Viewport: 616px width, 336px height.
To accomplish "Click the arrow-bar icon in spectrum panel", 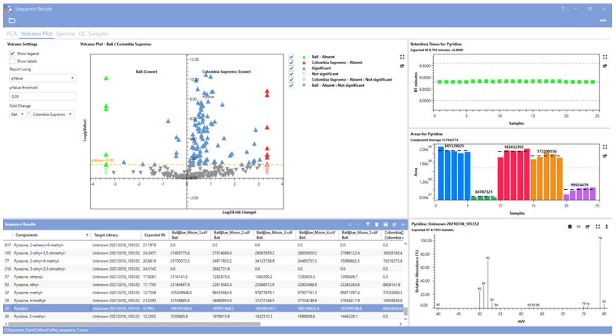I will [579, 227].
